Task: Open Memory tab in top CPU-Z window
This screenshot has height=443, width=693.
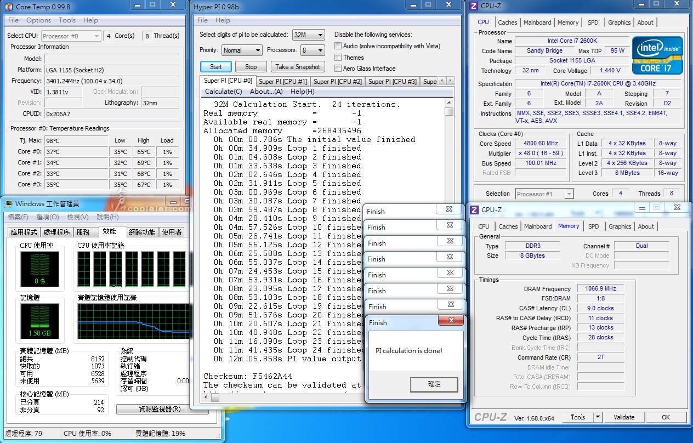Action: click(568, 22)
